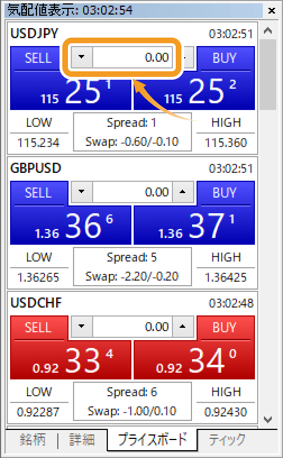Switch to the 詳細 tab
283x458 pixels.
coord(82,439)
